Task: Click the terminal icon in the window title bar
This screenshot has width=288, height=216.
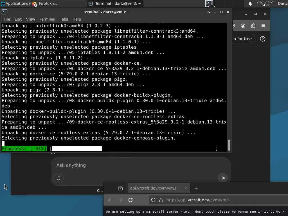Action: click(4, 12)
